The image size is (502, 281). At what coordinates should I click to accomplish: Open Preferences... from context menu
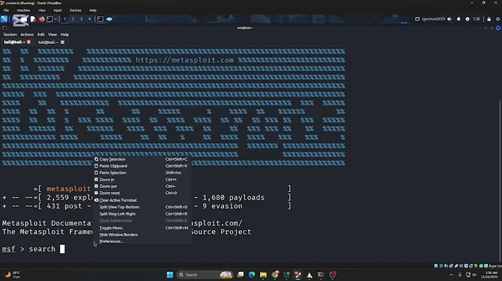(x=142, y=241)
